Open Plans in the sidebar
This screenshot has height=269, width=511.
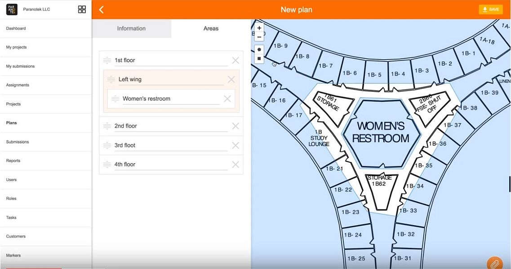point(46,123)
